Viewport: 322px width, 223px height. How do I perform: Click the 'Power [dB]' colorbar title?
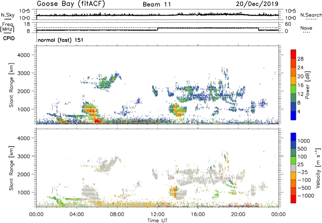click(308, 85)
